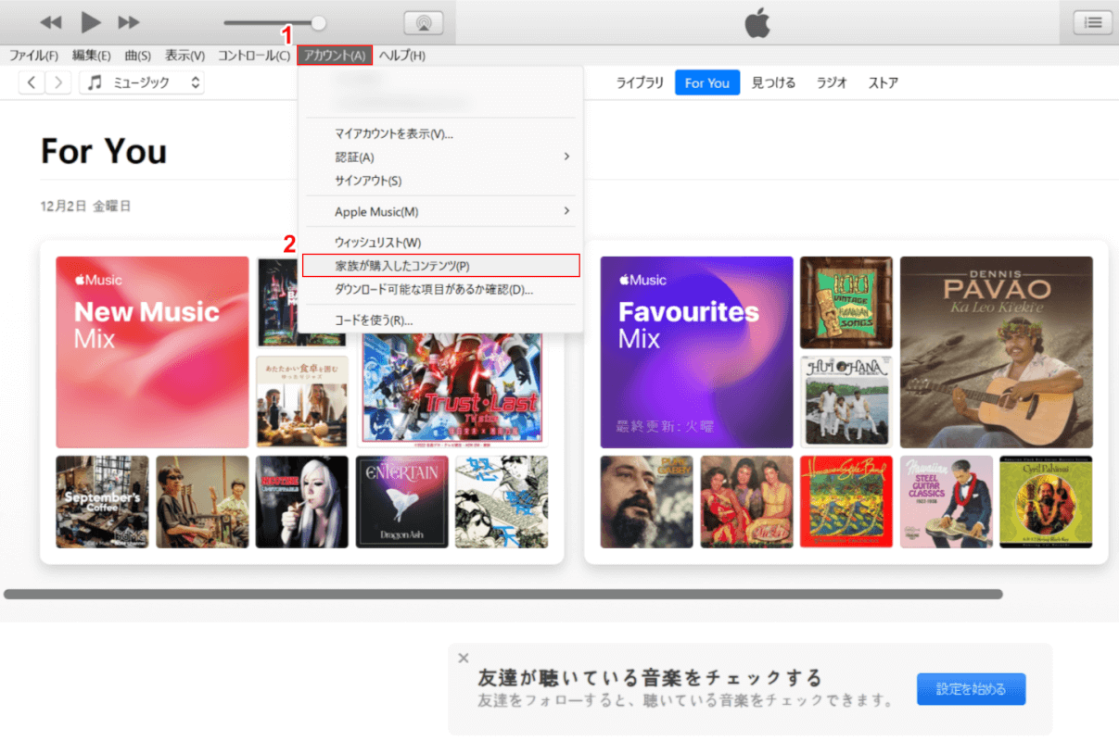This screenshot has width=1119, height=741.
Task: Open the 表示(V) menu
Action: (185, 56)
